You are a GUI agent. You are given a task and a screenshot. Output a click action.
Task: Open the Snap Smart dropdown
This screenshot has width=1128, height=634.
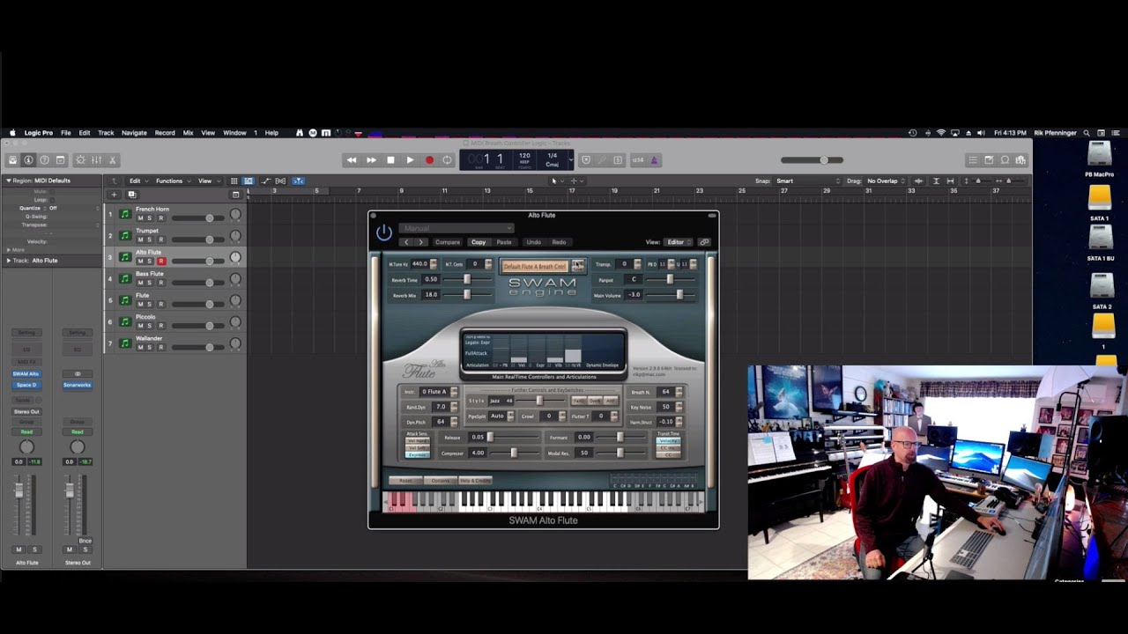click(x=808, y=181)
